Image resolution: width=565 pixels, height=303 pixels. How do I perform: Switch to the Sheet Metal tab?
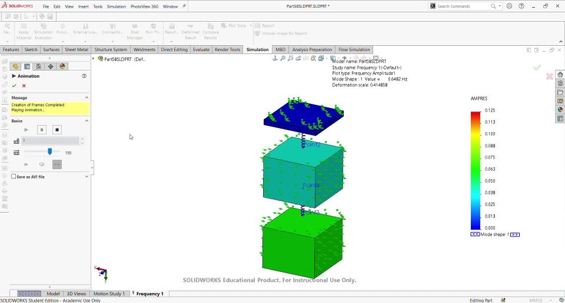pyautogui.click(x=77, y=49)
